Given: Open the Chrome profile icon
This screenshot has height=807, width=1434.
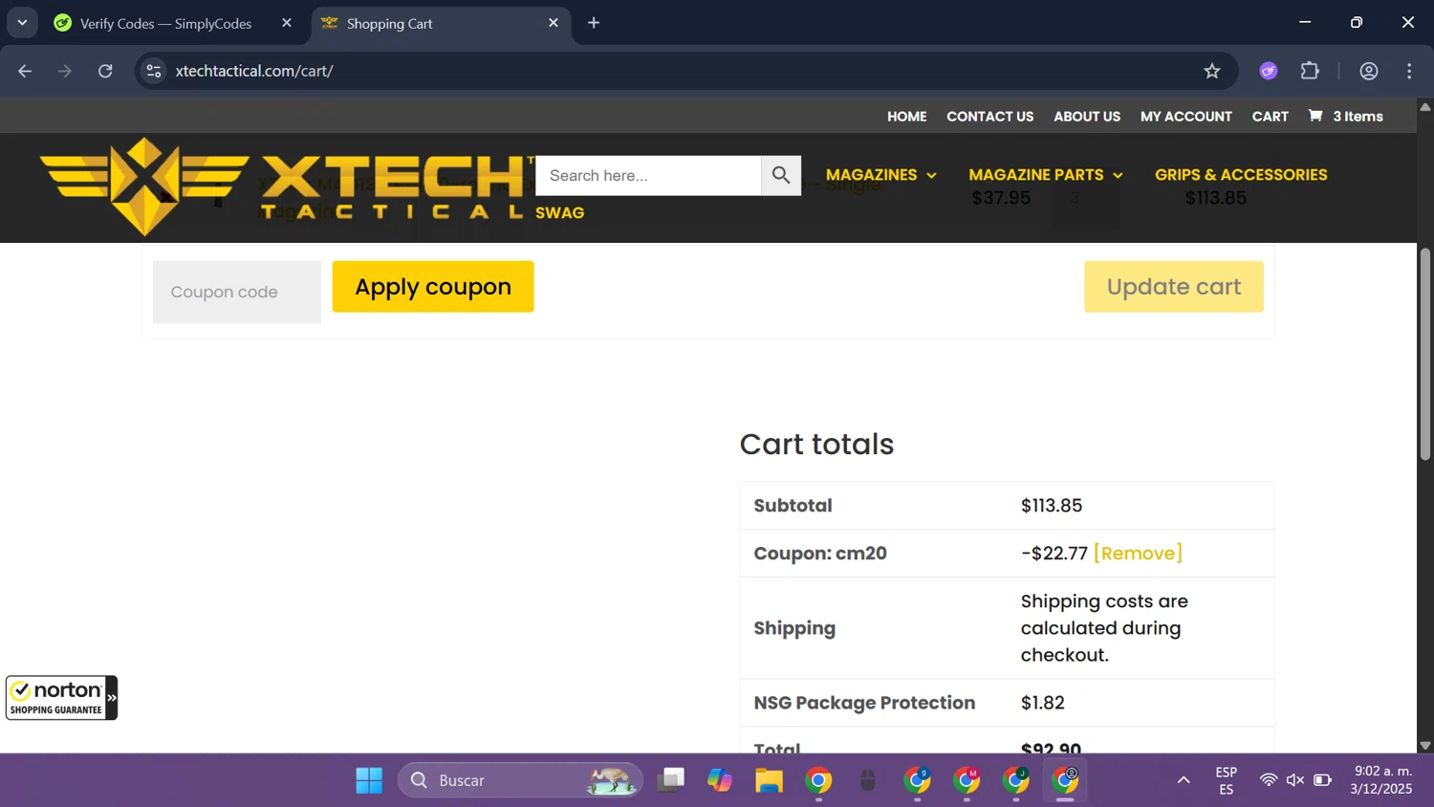Looking at the screenshot, I should 1369,71.
